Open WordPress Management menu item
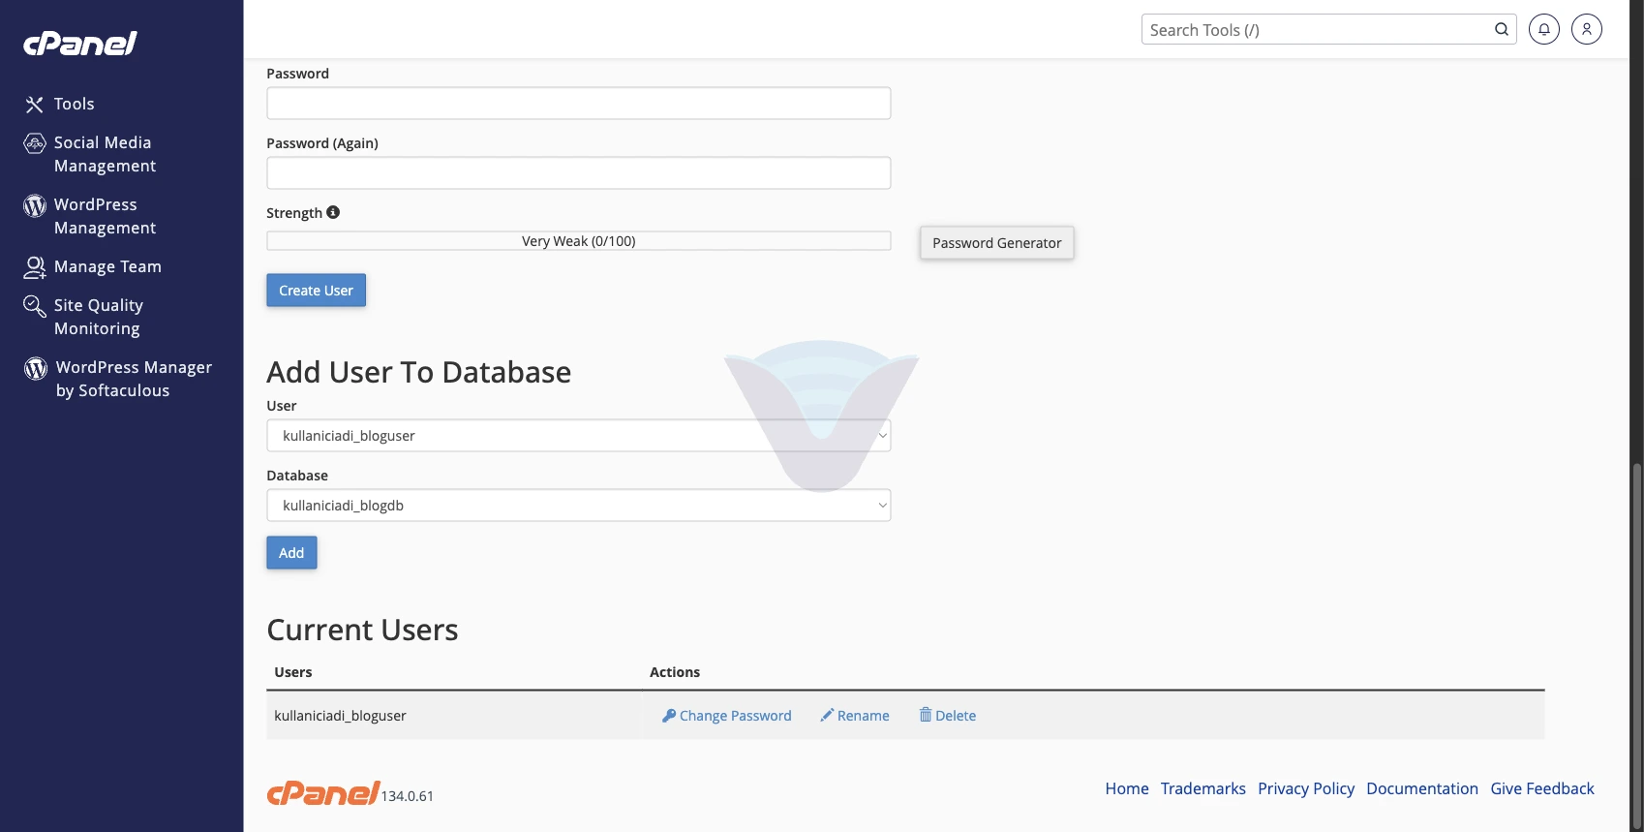Viewport: 1644px width, 832px height. (105, 216)
